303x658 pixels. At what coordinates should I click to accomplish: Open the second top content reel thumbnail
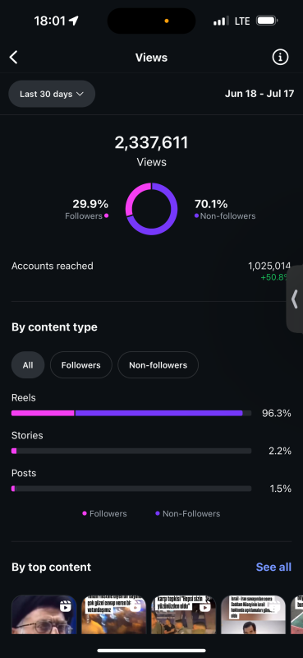click(x=113, y=614)
